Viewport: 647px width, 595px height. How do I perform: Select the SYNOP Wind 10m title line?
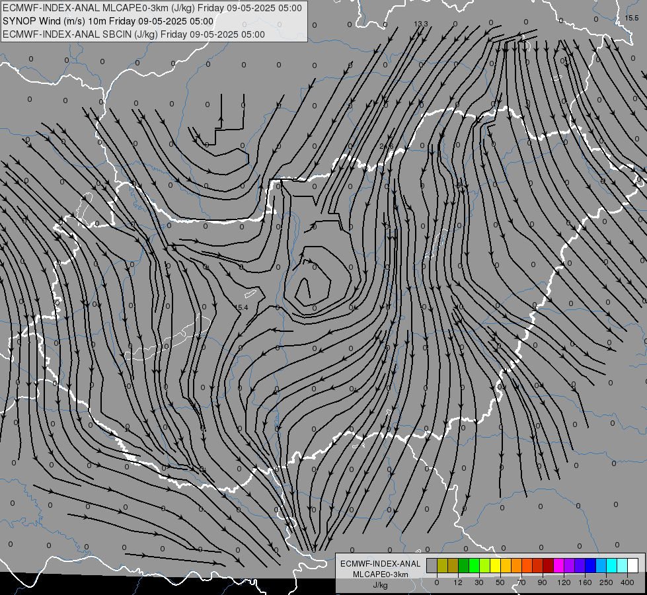(108, 21)
